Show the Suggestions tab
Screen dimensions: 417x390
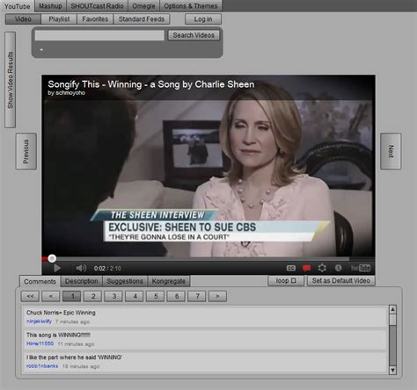pos(125,281)
